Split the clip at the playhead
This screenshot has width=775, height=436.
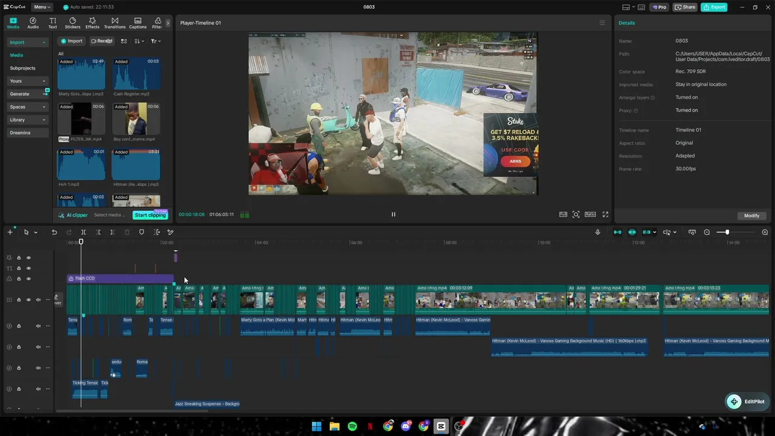tap(84, 232)
